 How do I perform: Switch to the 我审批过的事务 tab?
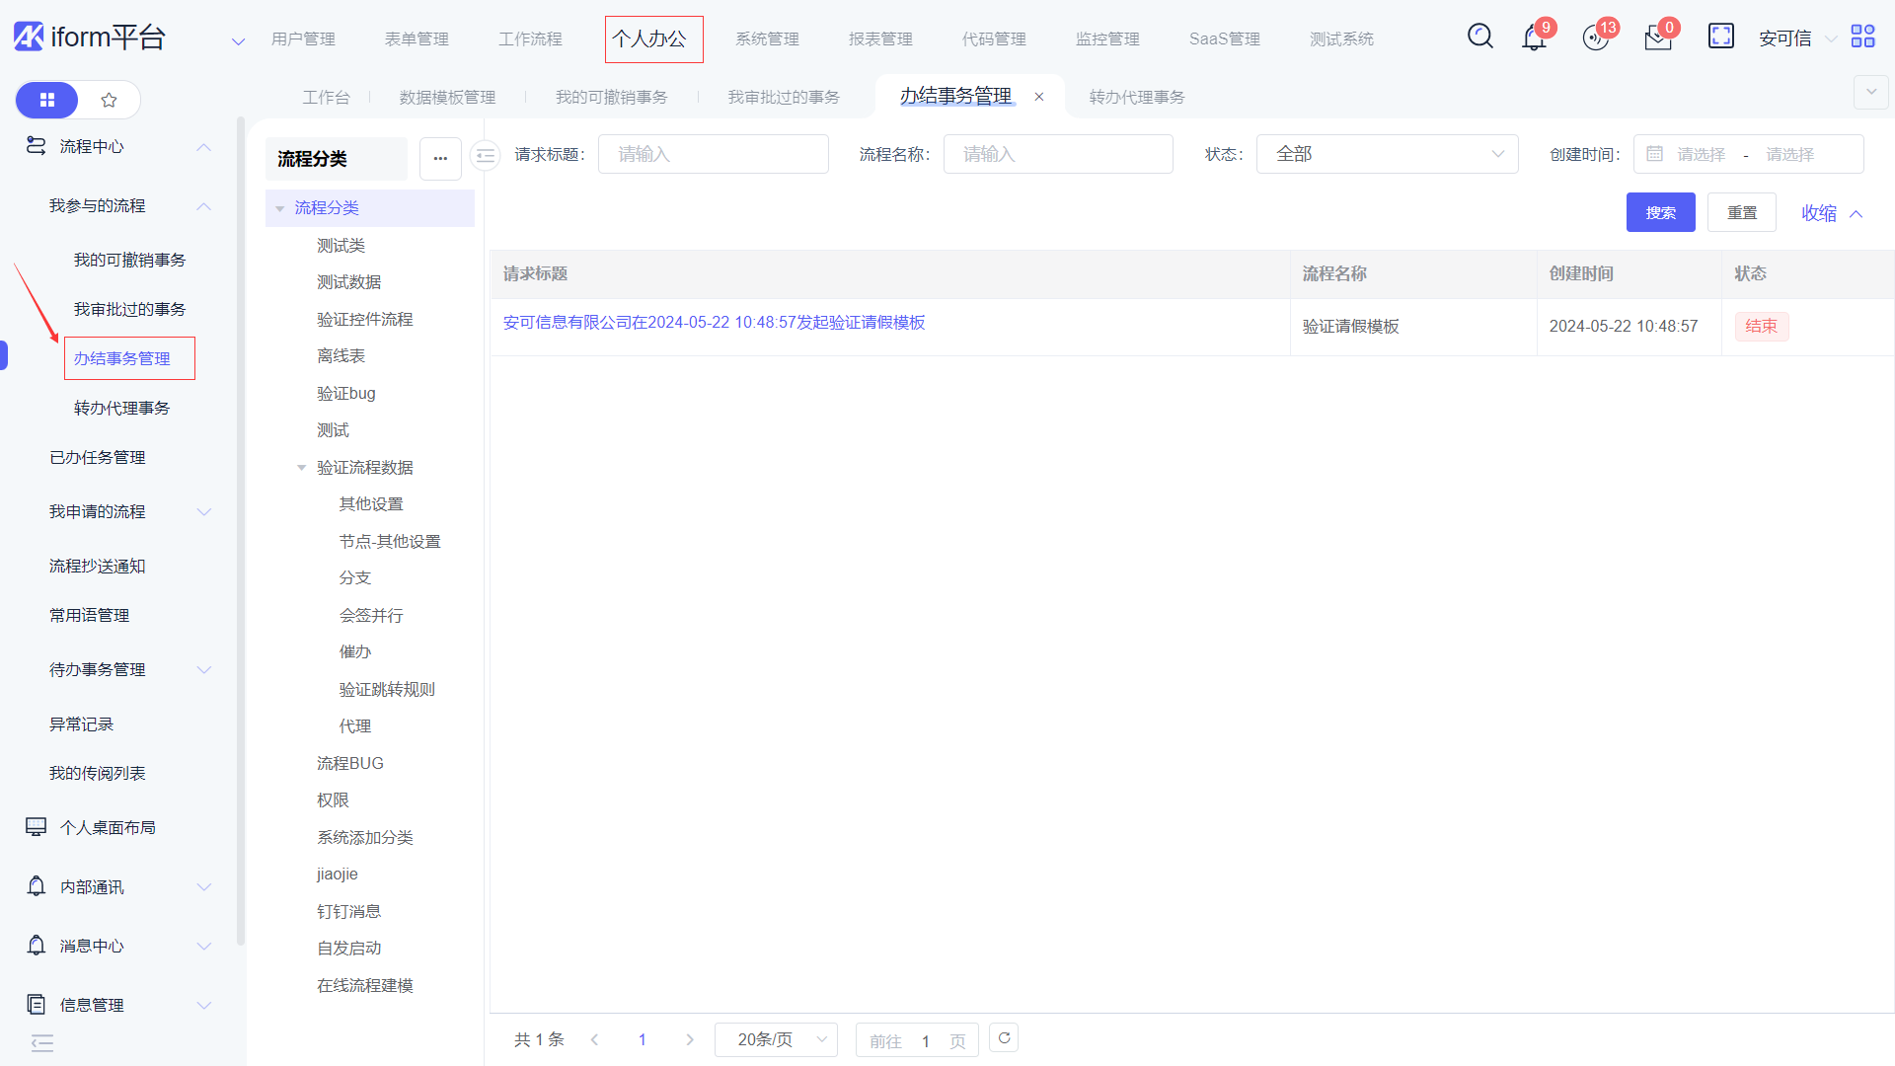(784, 97)
